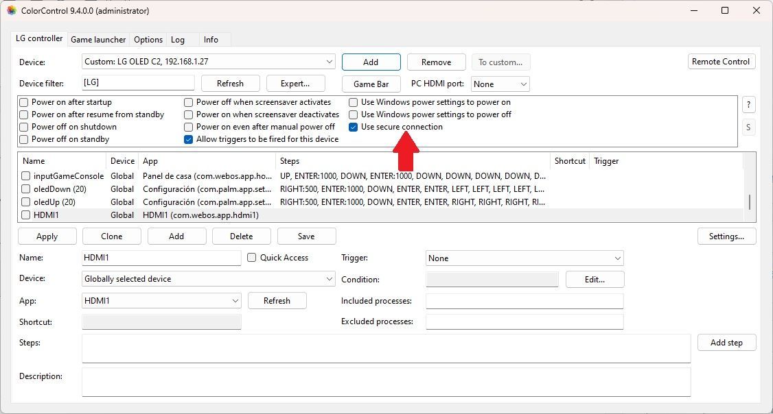Click the Device filter text field
Viewport: 773px width, 414px height.
click(137, 84)
